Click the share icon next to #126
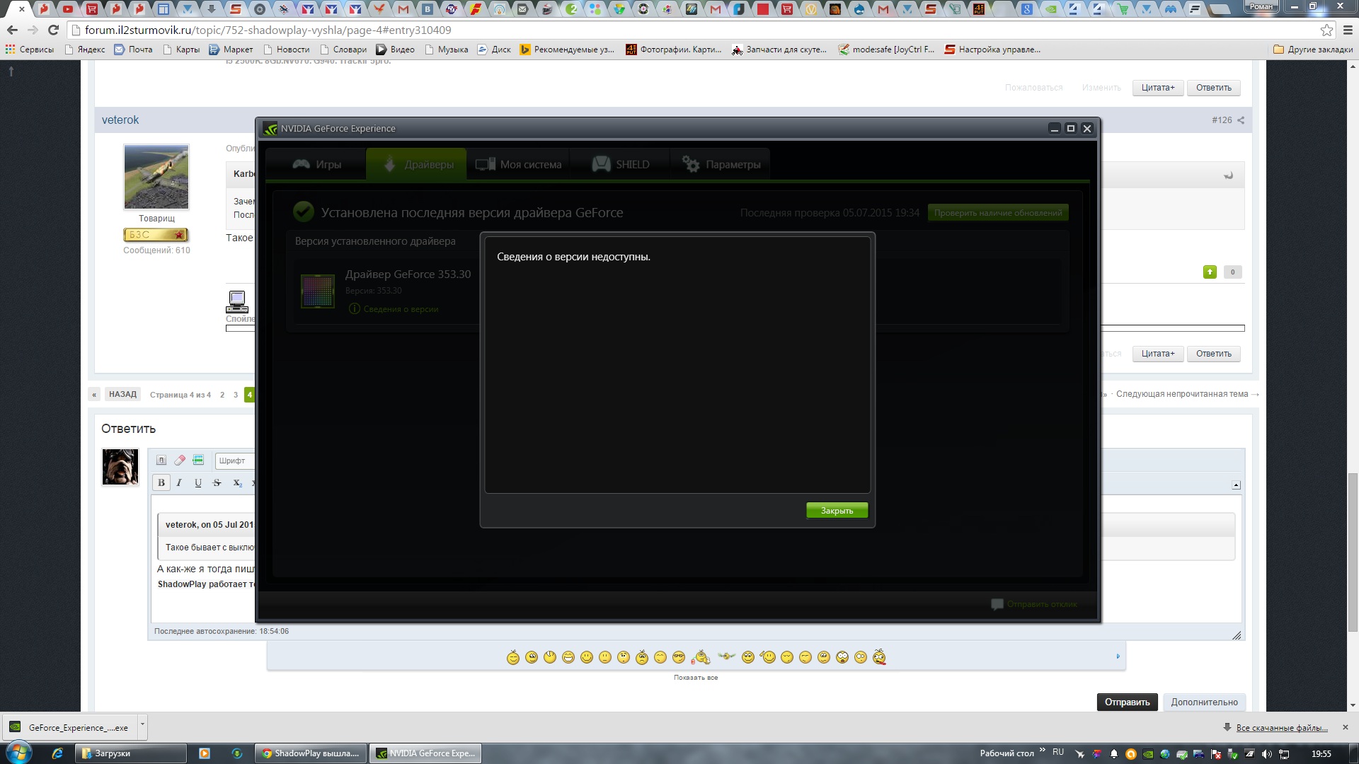This screenshot has height=764, width=1359. 1241,120
